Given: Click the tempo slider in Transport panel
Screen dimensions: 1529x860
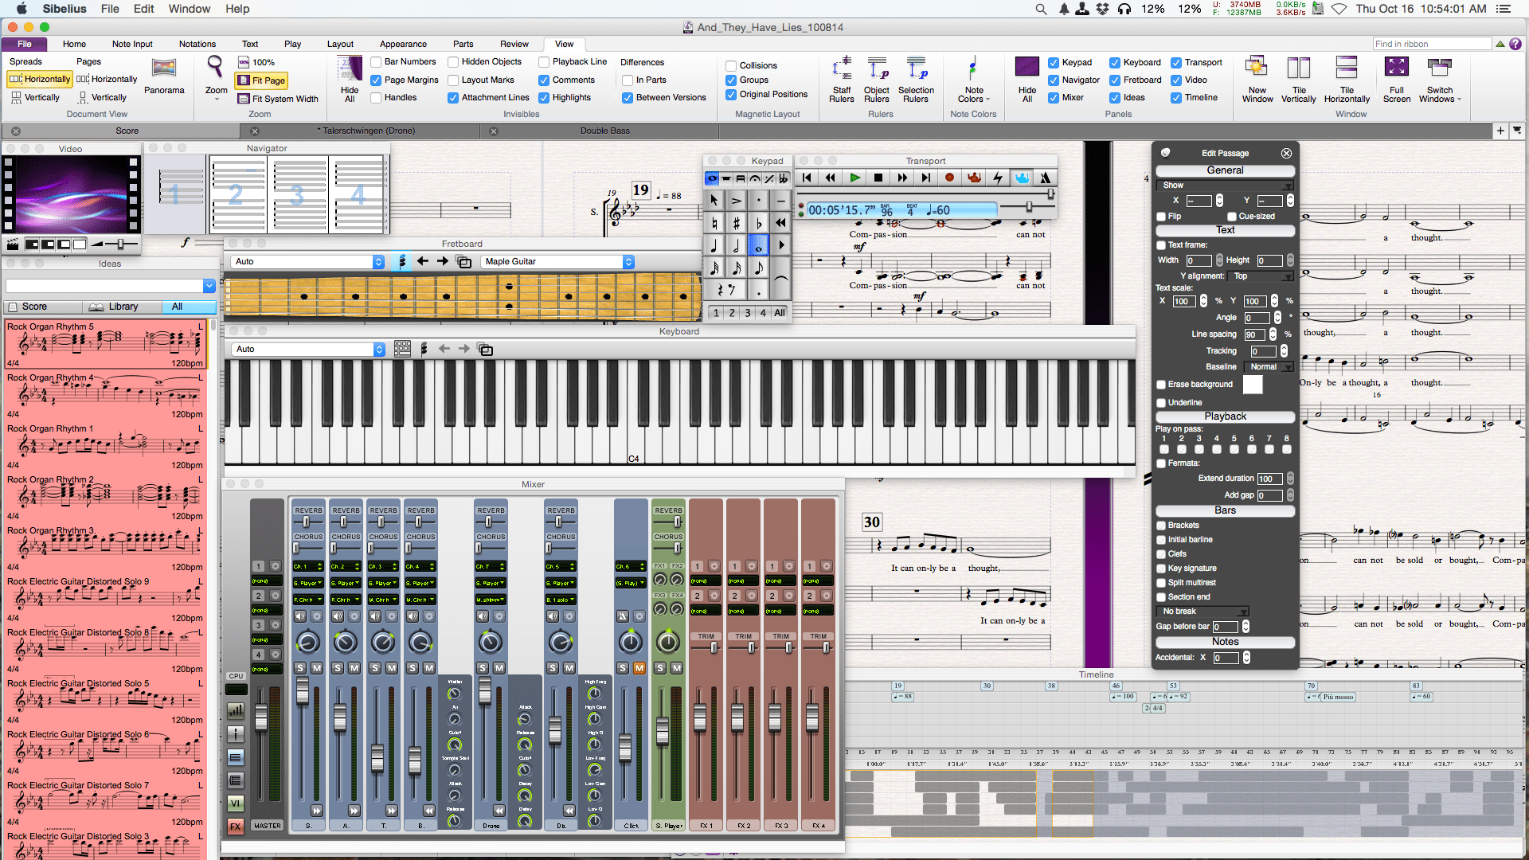Looking at the screenshot, I should click(x=1028, y=207).
